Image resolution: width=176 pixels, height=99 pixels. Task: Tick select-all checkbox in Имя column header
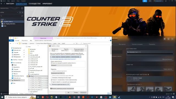point(27,46)
